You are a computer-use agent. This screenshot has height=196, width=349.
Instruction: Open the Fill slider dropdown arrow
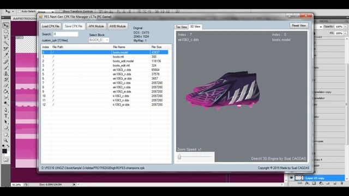click(345, 33)
